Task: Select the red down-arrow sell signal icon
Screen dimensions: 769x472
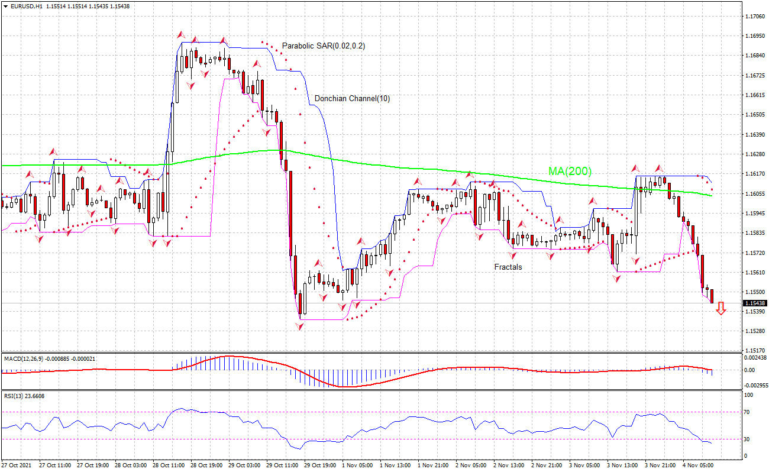Action: point(722,308)
